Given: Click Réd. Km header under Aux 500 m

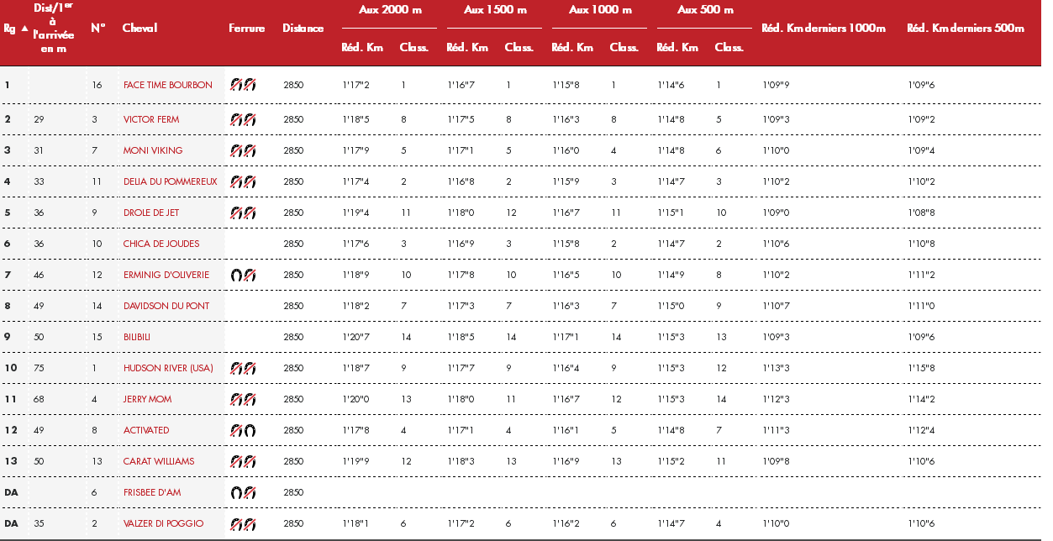Looking at the screenshot, I should (677, 47).
